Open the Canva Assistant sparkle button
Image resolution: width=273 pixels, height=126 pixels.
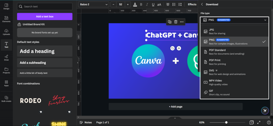coord(265,111)
